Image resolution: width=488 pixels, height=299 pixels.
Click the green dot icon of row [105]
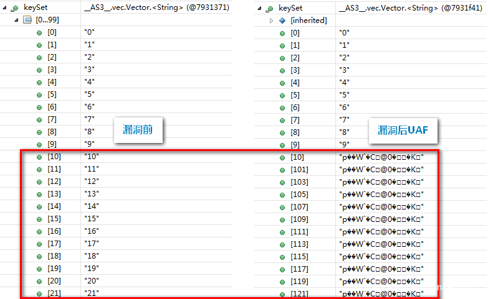282,195
